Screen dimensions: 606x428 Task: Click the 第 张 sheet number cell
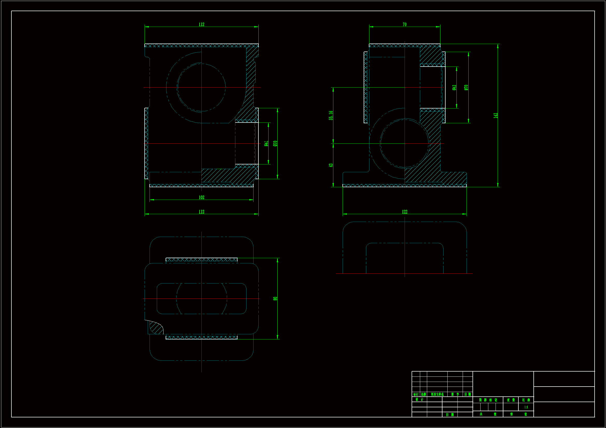coord(518,414)
